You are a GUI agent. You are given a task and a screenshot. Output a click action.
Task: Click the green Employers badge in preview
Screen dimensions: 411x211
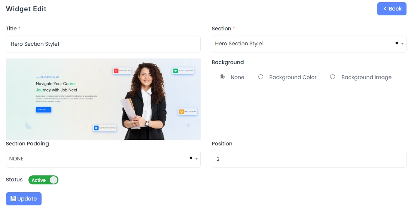pyautogui.click(x=183, y=70)
